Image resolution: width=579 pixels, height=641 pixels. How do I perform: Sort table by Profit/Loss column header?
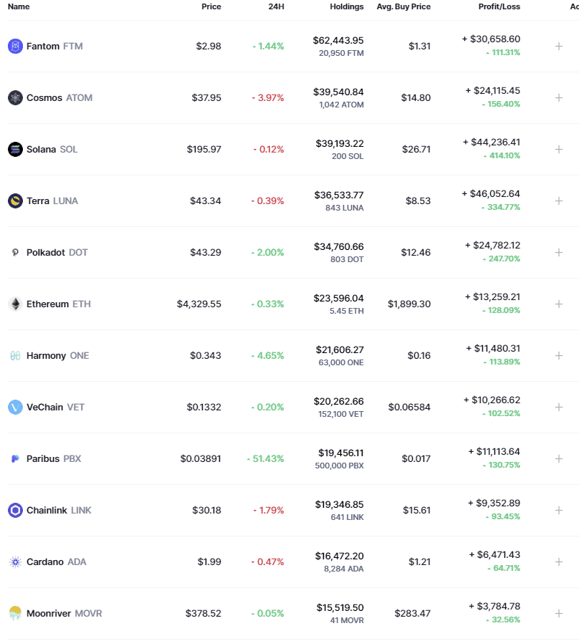(499, 6)
